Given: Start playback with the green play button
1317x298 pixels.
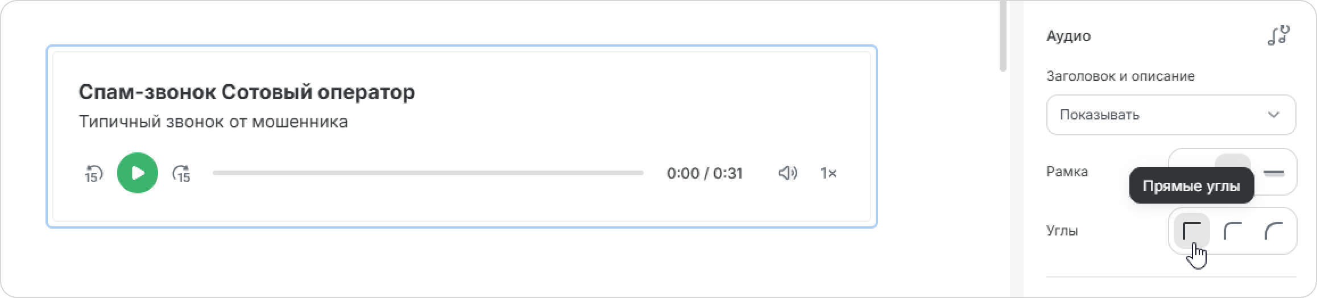Looking at the screenshot, I should (x=138, y=173).
